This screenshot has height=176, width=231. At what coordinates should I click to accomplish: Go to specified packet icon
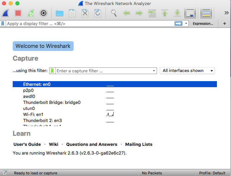point(152,13)
